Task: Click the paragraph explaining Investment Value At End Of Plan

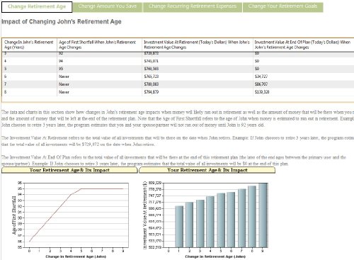Action: (x=174, y=160)
